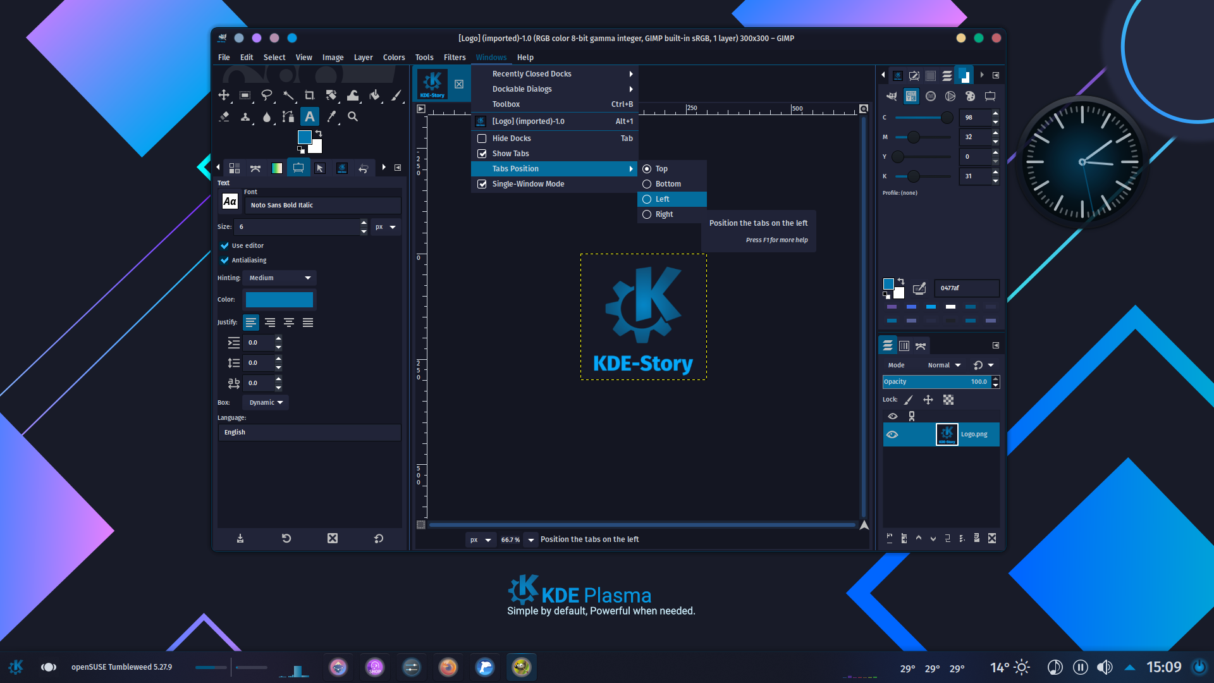This screenshot has height=683, width=1214.
Task: Select the Rectangle Select tool
Action: point(245,95)
